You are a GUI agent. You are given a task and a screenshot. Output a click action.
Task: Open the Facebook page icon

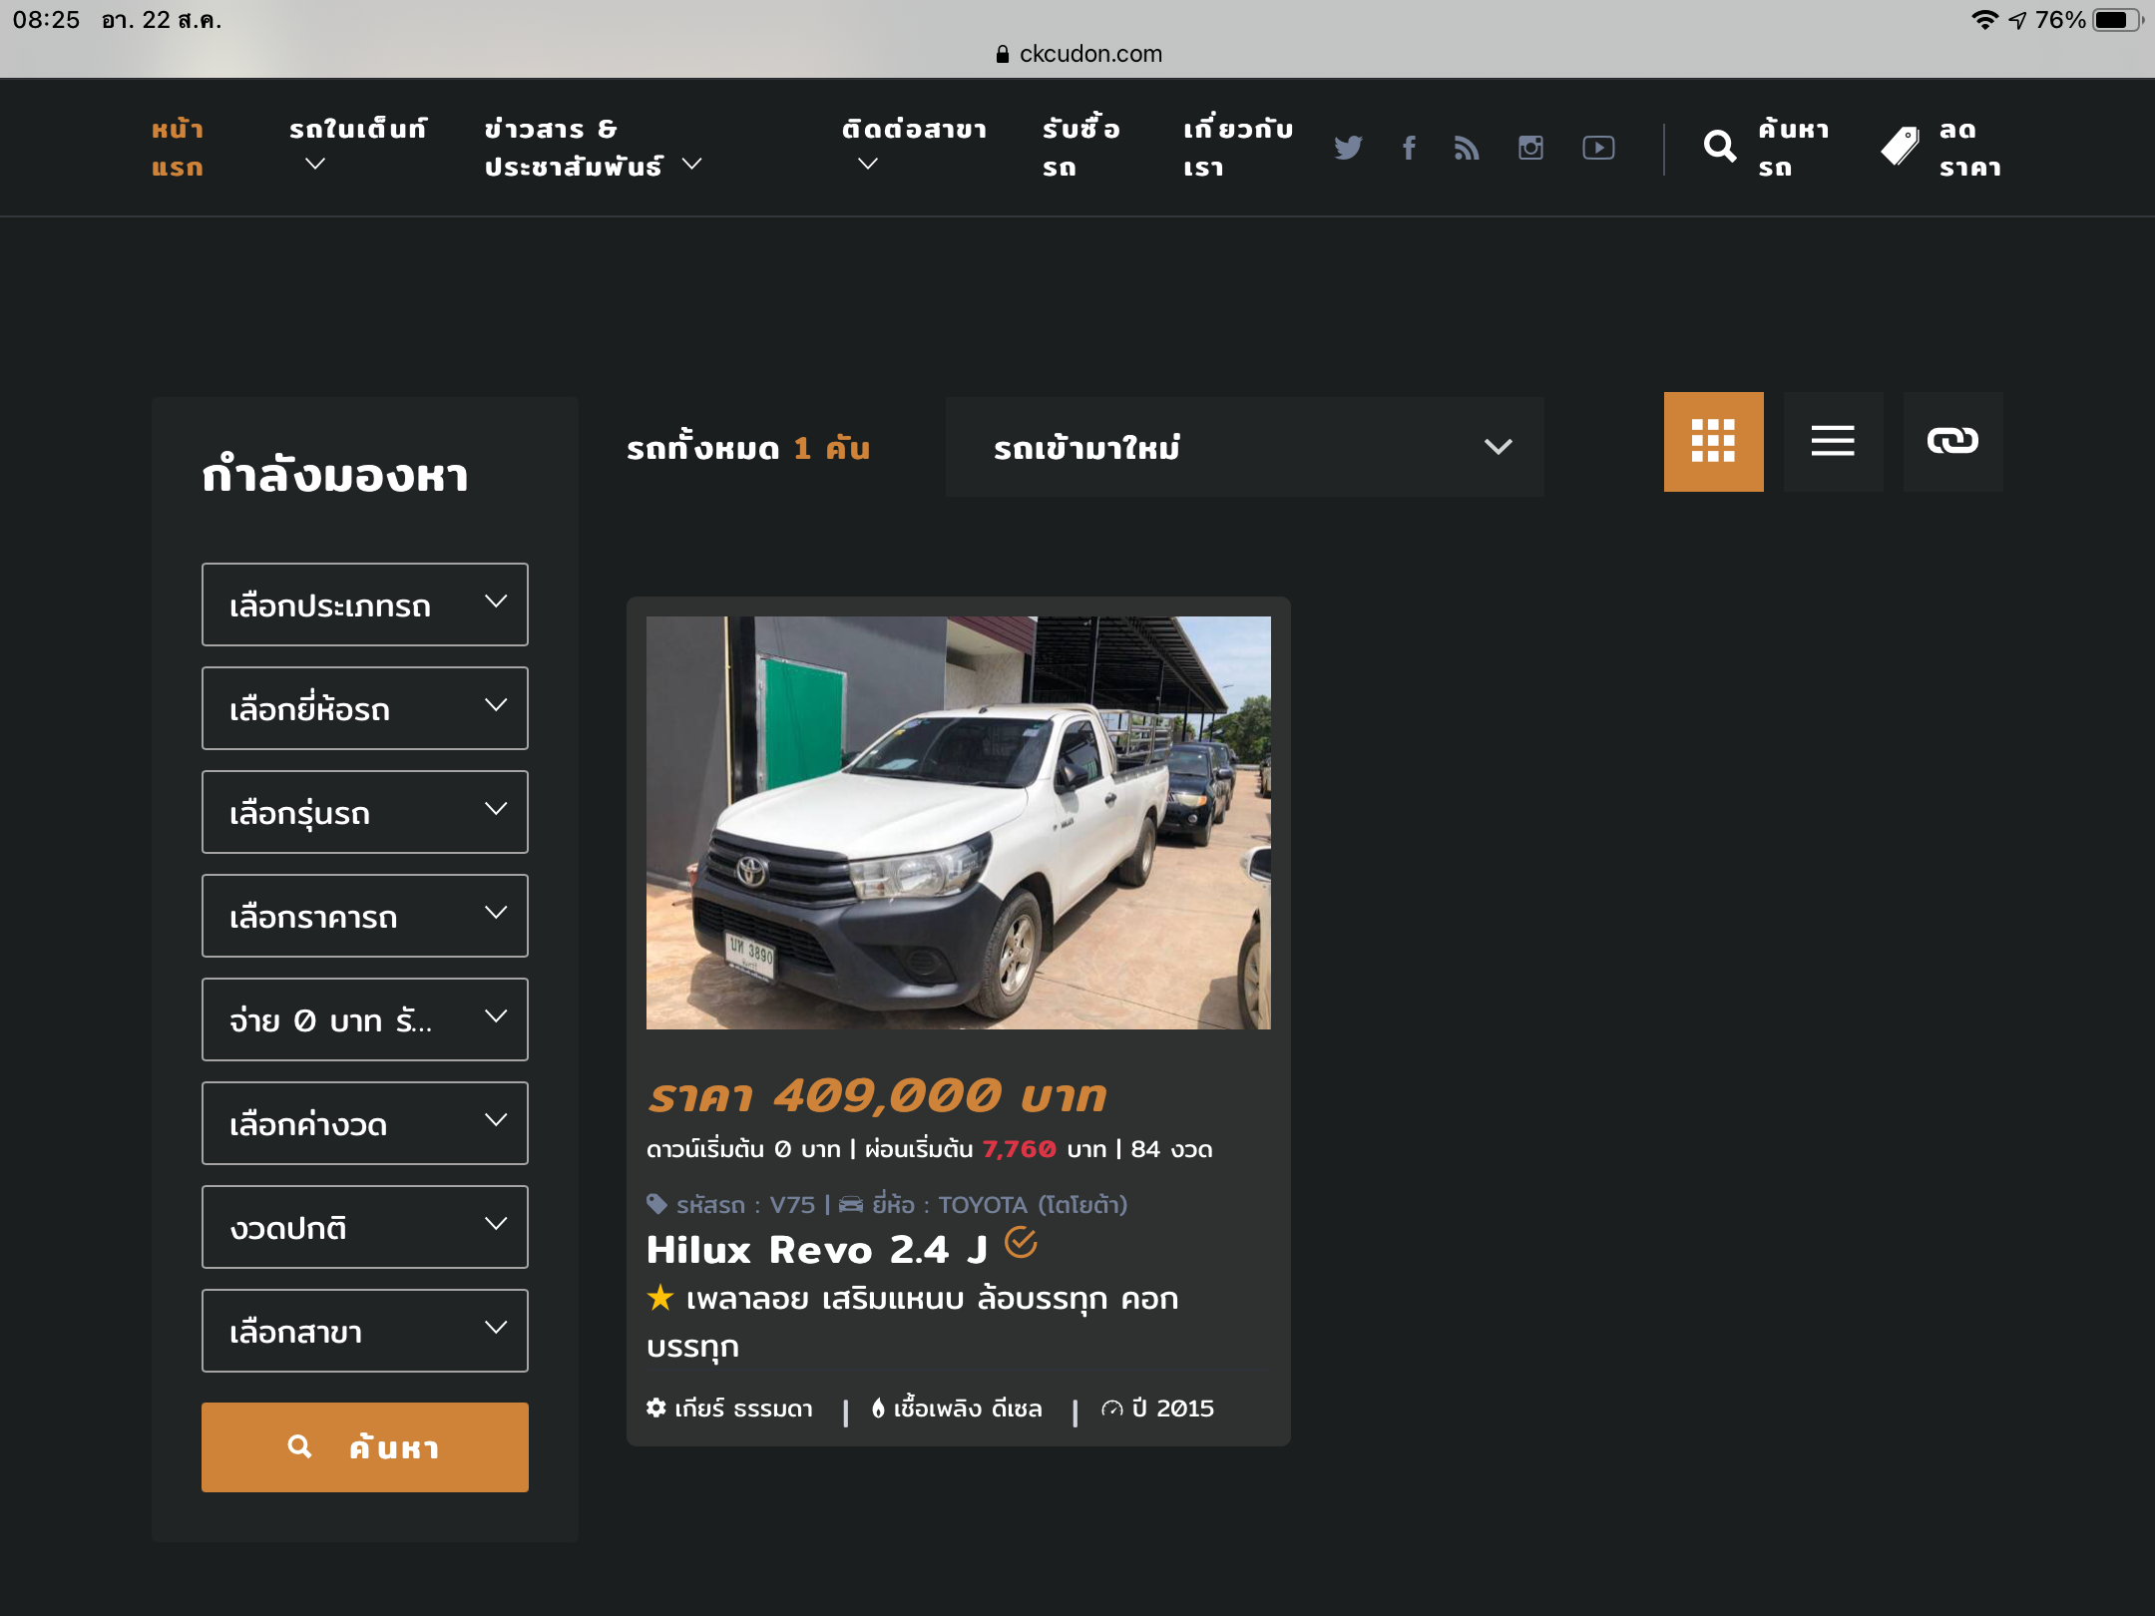coord(1409,148)
